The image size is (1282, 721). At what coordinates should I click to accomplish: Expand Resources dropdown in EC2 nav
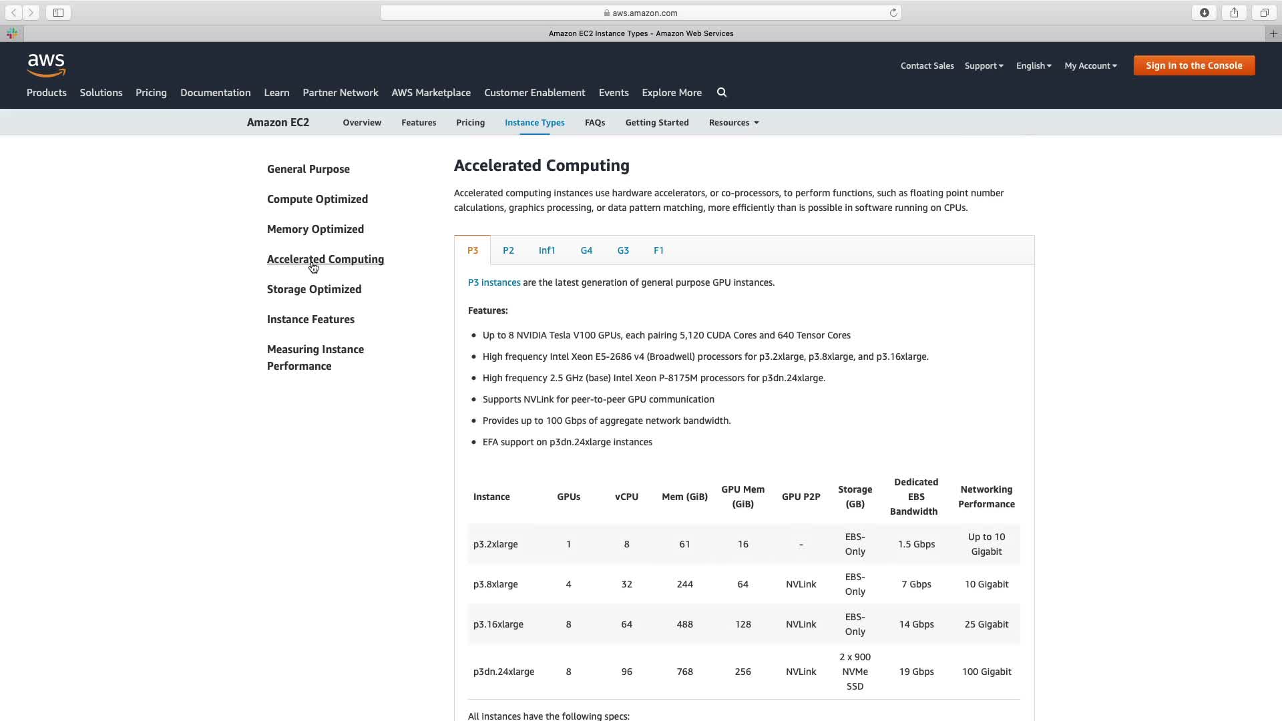[x=733, y=123]
